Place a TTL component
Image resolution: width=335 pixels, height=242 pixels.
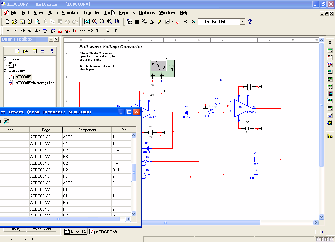point(45,30)
